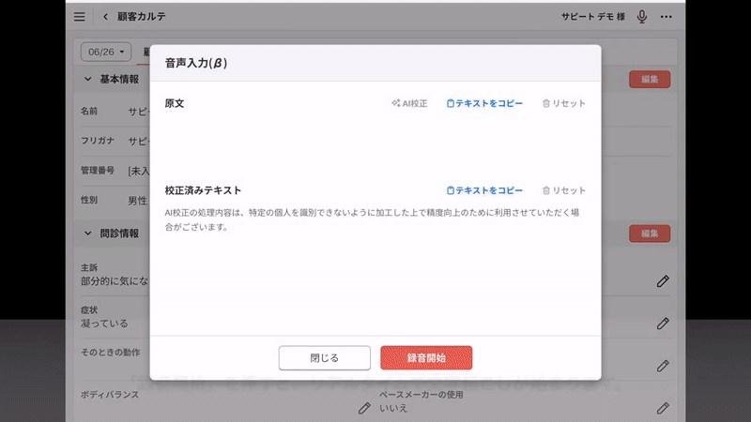The width and height of the screenshot is (751, 422).
Task: Click 編集 button for 問診情報
Action: (650, 234)
